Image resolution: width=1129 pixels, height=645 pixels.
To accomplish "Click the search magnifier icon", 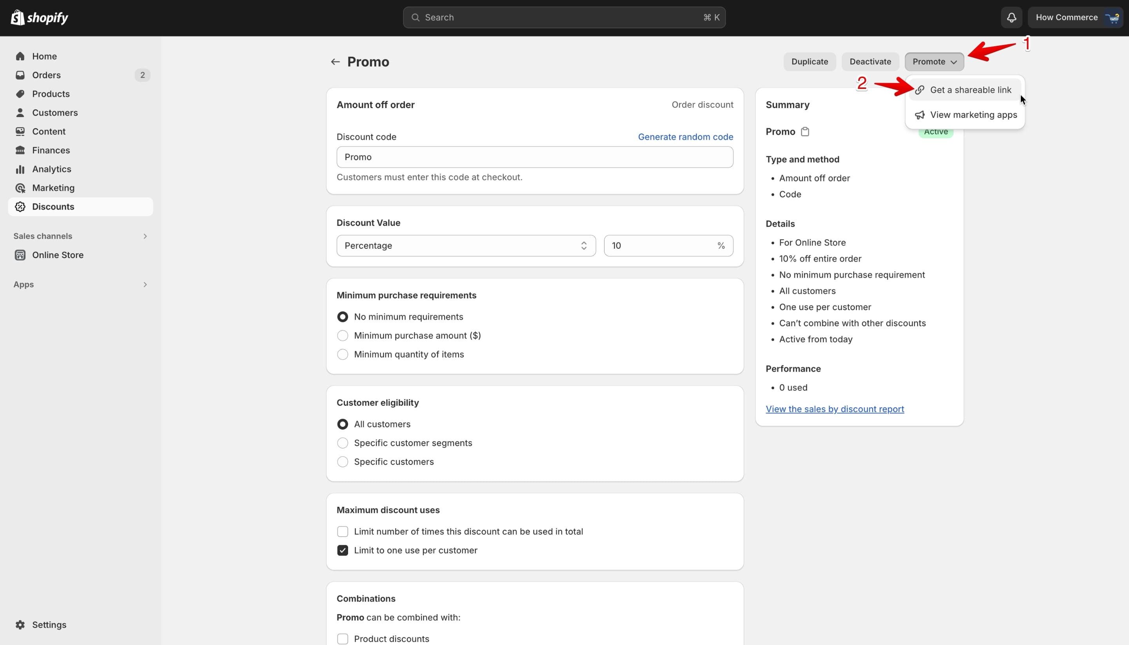I will (415, 18).
